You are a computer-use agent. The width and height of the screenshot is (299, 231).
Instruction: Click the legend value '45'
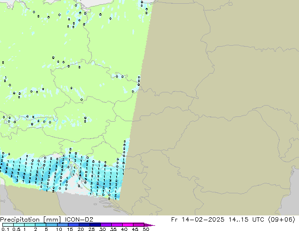[135, 229]
